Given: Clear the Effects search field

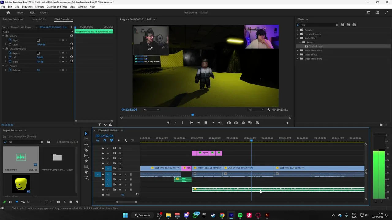Looking at the screenshot, I should coord(337,25).
